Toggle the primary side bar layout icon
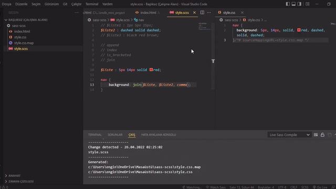The image size is (336, 189). 288,4
